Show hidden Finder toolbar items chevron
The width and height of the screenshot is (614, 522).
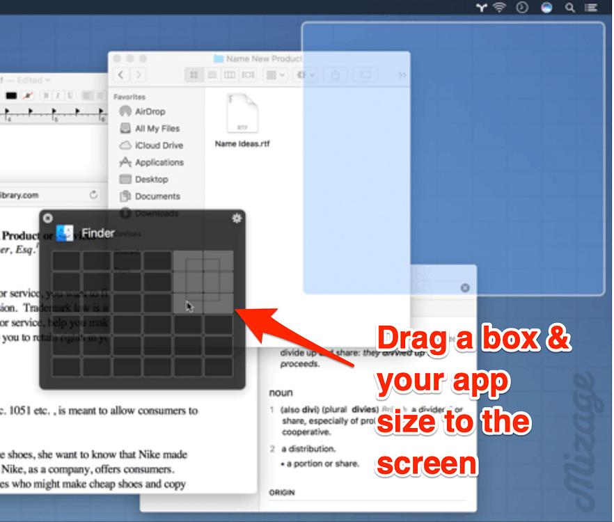[x=402, y=74]
